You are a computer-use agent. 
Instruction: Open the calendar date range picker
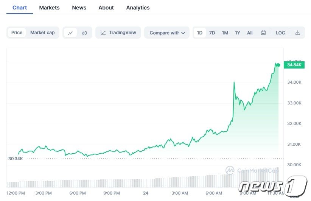[263, 33]
